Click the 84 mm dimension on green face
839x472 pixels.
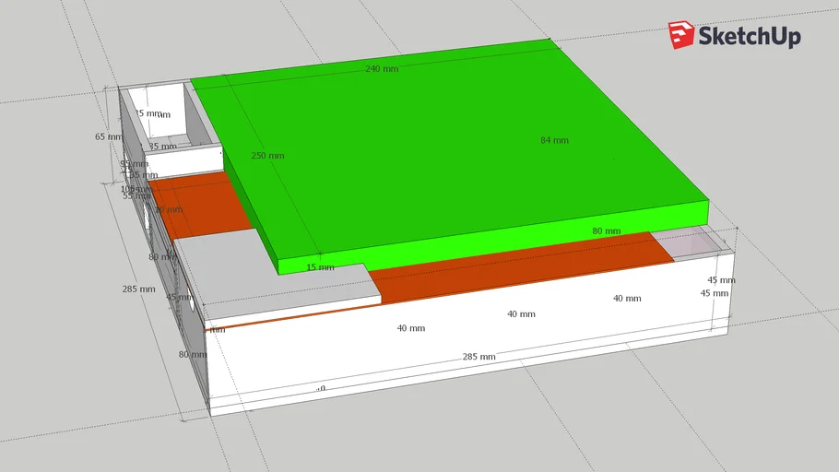[554, 140]
